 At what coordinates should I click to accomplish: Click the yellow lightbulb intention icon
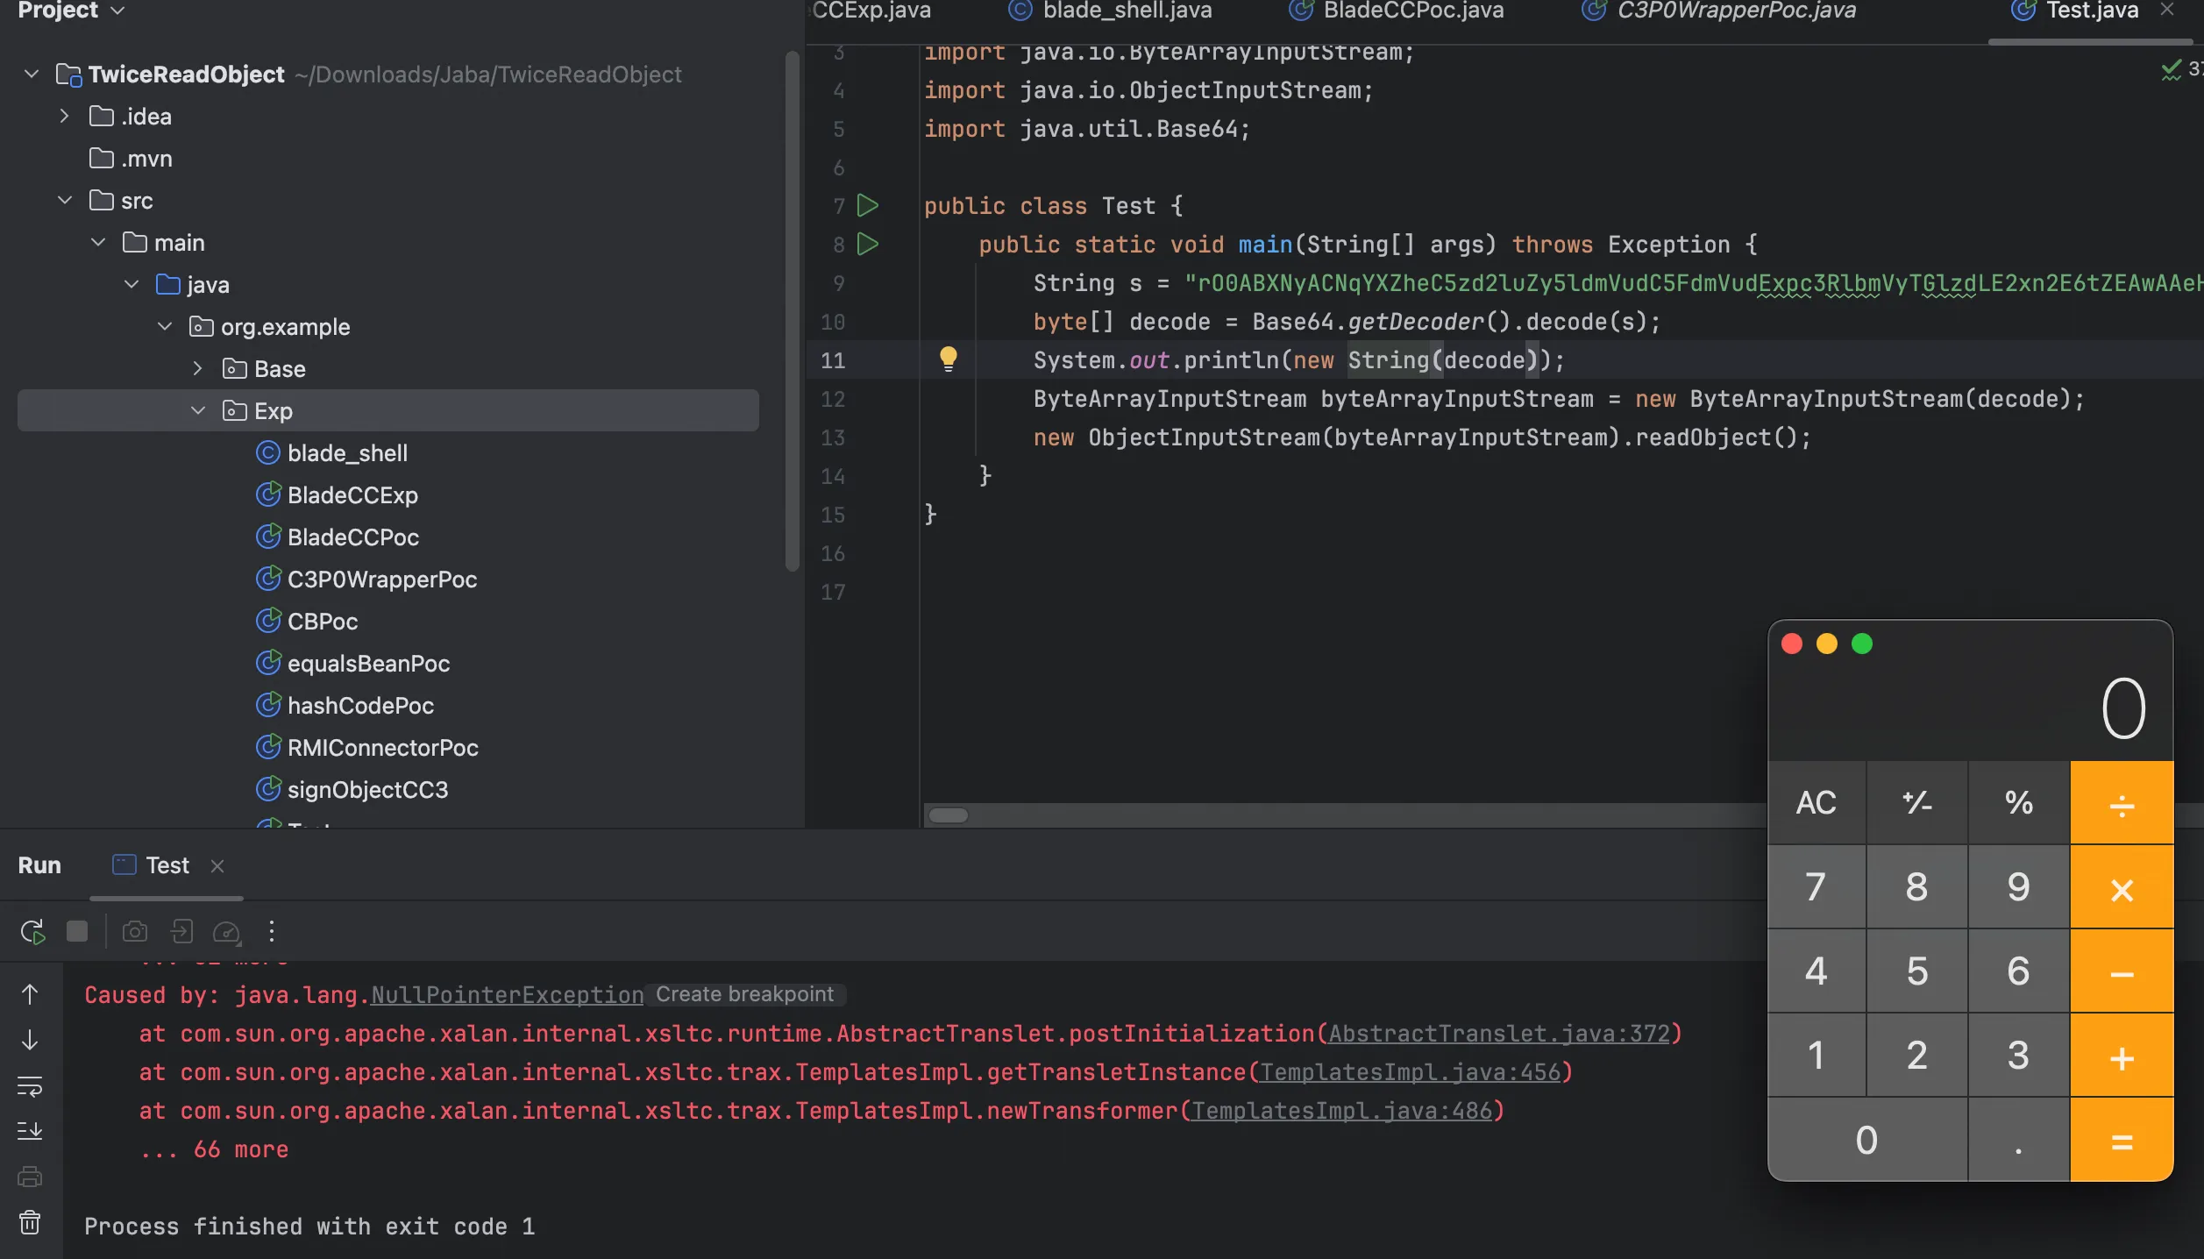point(948,359)
